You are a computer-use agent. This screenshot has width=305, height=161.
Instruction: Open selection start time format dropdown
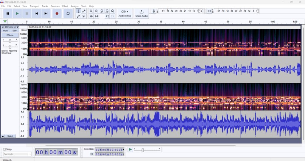pos(123,150)
